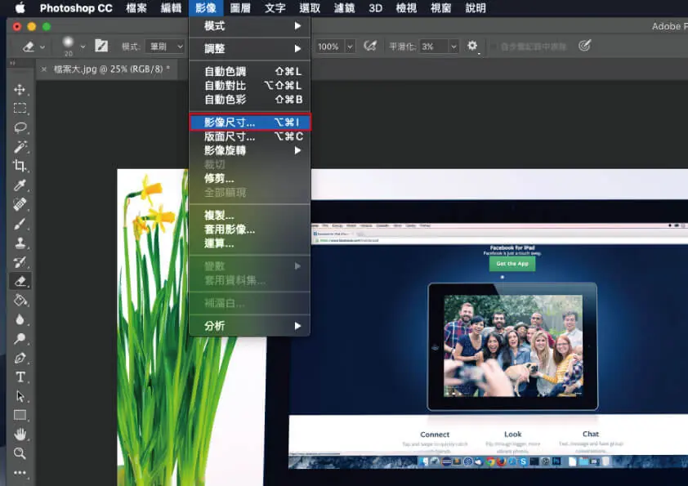Expand the 分析 submenu
This screenshot has width=688, height=486.
click(x=250, y=326)
